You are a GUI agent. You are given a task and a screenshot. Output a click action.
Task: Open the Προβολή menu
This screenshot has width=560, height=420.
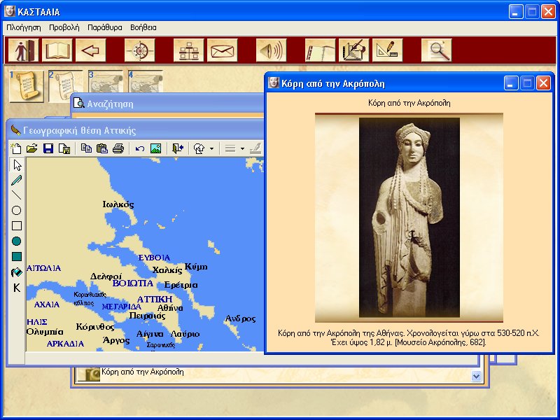coord(64,27)
